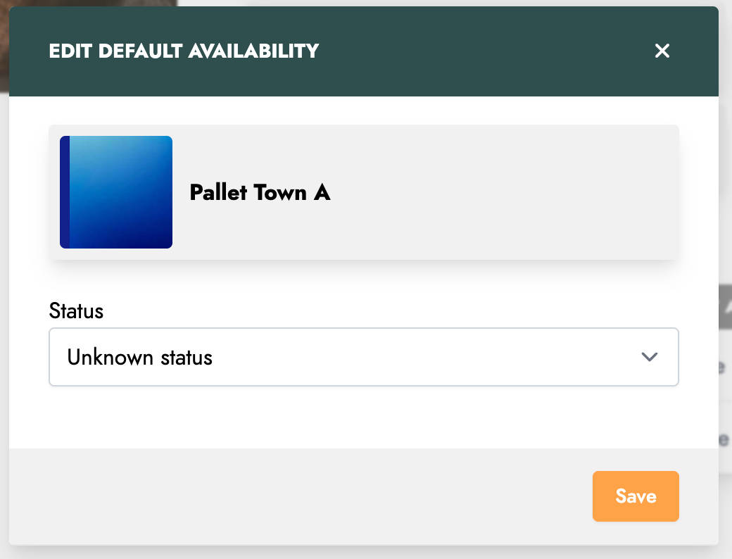Click the Status field label
The image size is (732, 559).
point(76,310)
